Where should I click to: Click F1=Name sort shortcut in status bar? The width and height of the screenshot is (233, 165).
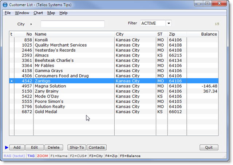point(59,156)
